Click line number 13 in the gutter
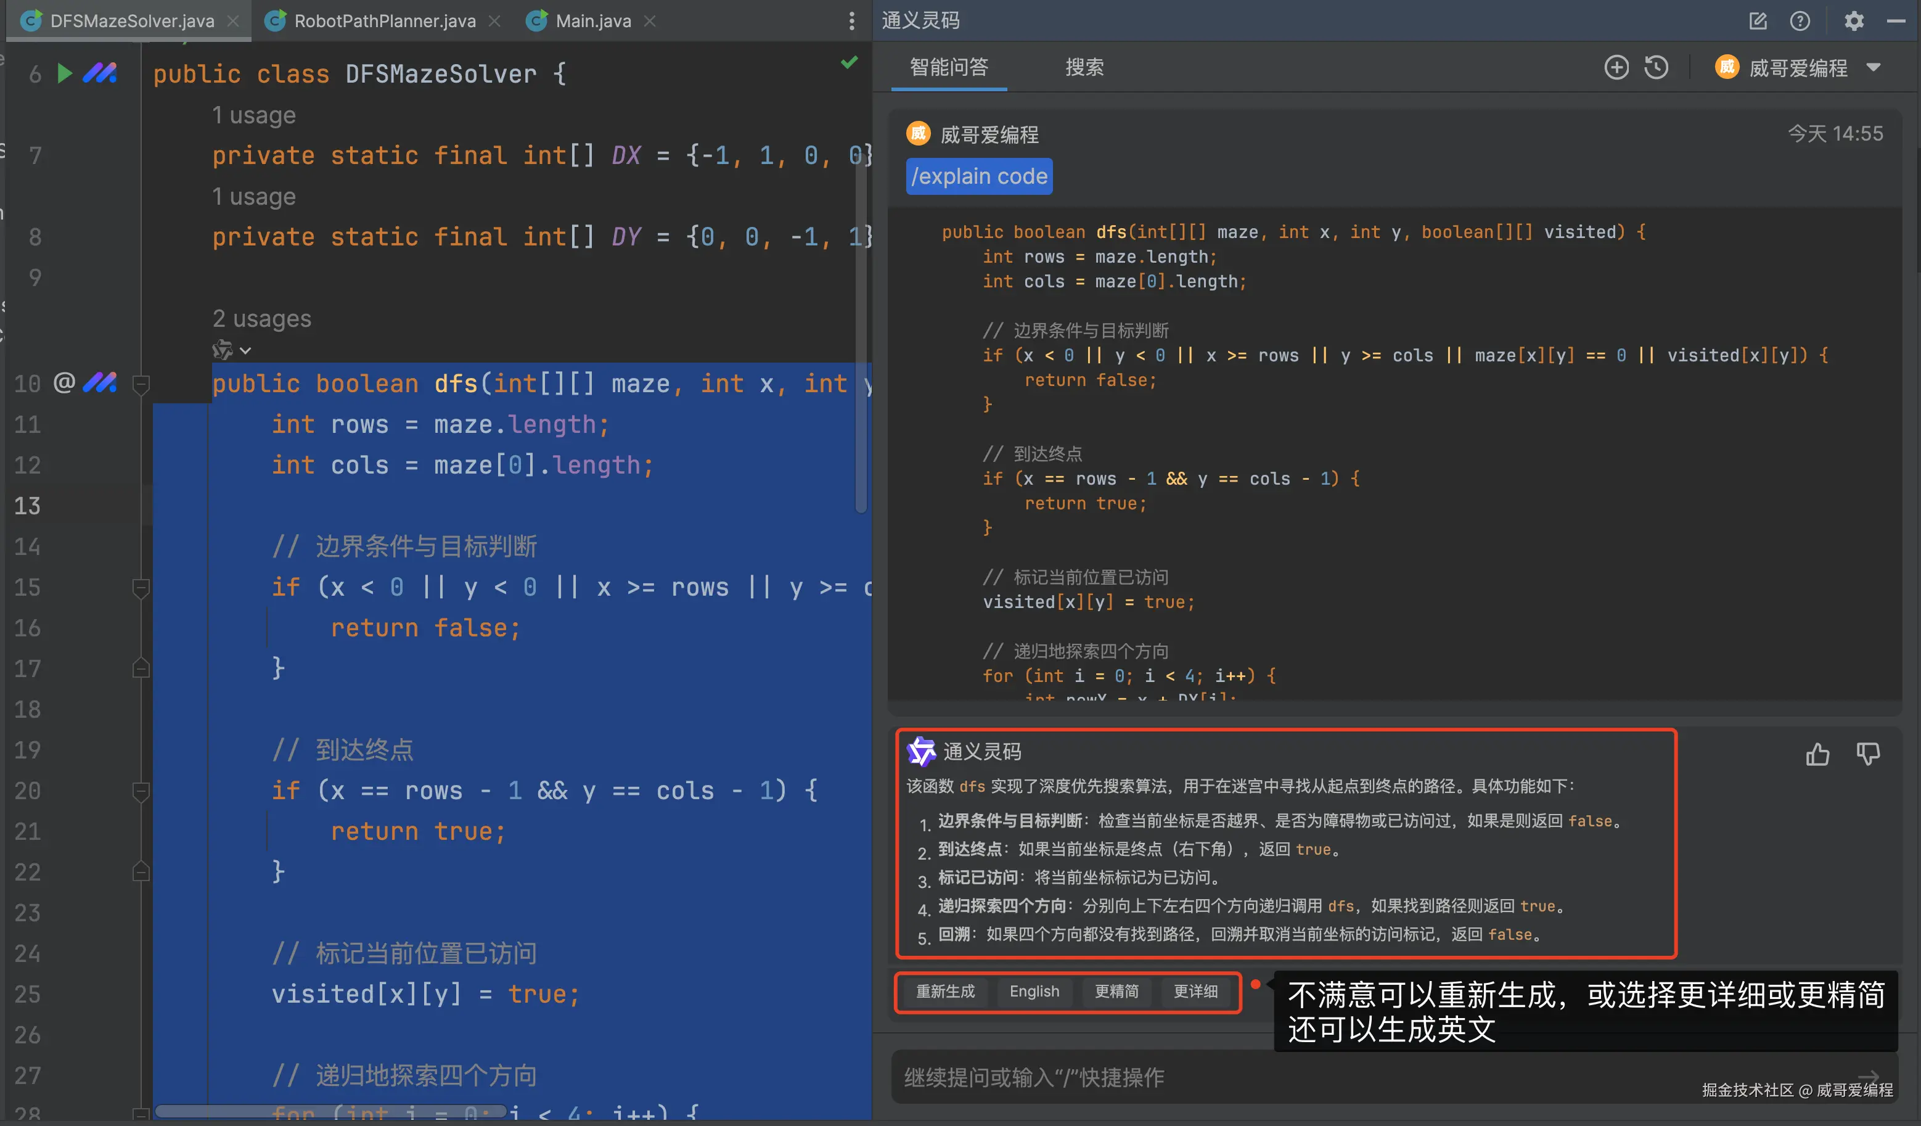 click(x=28, y=506)
